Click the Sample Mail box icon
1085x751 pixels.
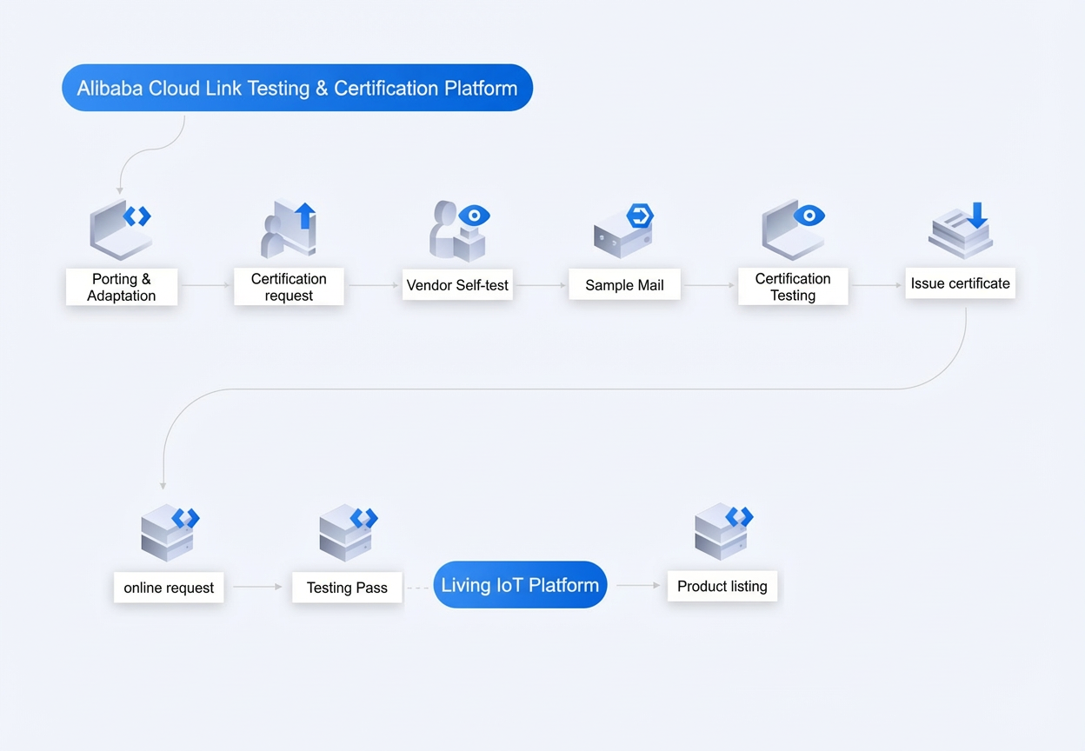coord(624,230)
